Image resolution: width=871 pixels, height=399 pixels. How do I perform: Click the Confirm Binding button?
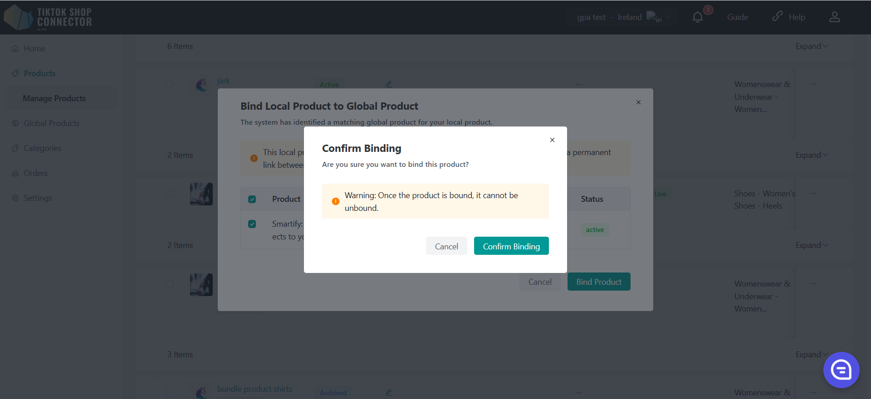click(511, 246)
